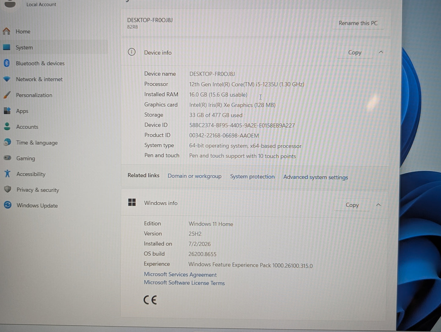441x332 pixels.
Task: Copy the Device info details
Action: (x=355, y=52)
